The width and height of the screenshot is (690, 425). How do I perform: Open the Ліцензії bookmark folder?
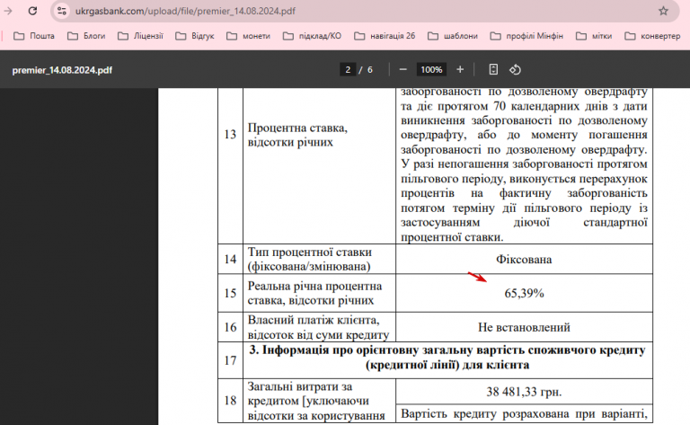pos(140,36)
